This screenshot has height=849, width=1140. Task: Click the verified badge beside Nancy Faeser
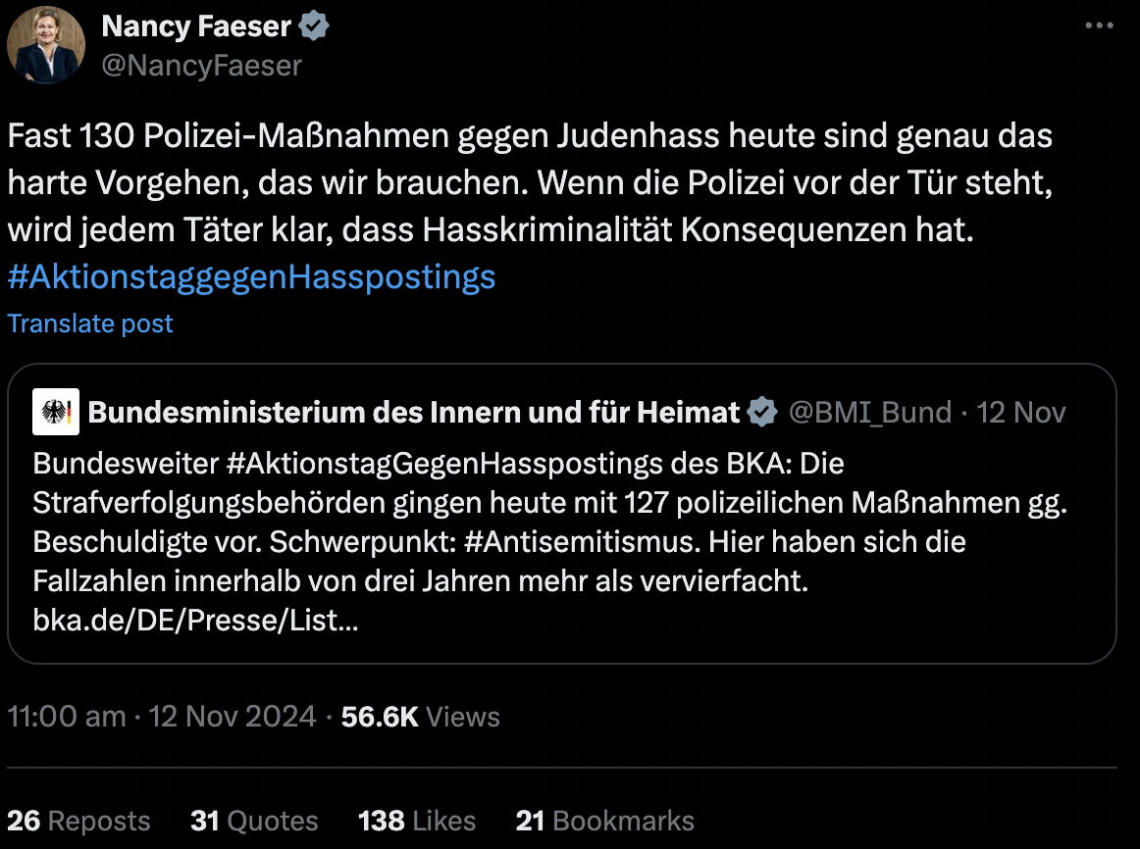313,26
